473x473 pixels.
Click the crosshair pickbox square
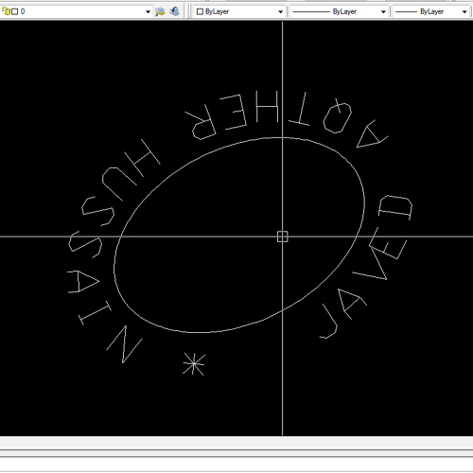tap(283, 236)
